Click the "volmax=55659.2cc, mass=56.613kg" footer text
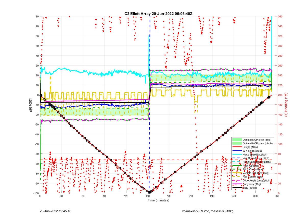 [208, 211]
